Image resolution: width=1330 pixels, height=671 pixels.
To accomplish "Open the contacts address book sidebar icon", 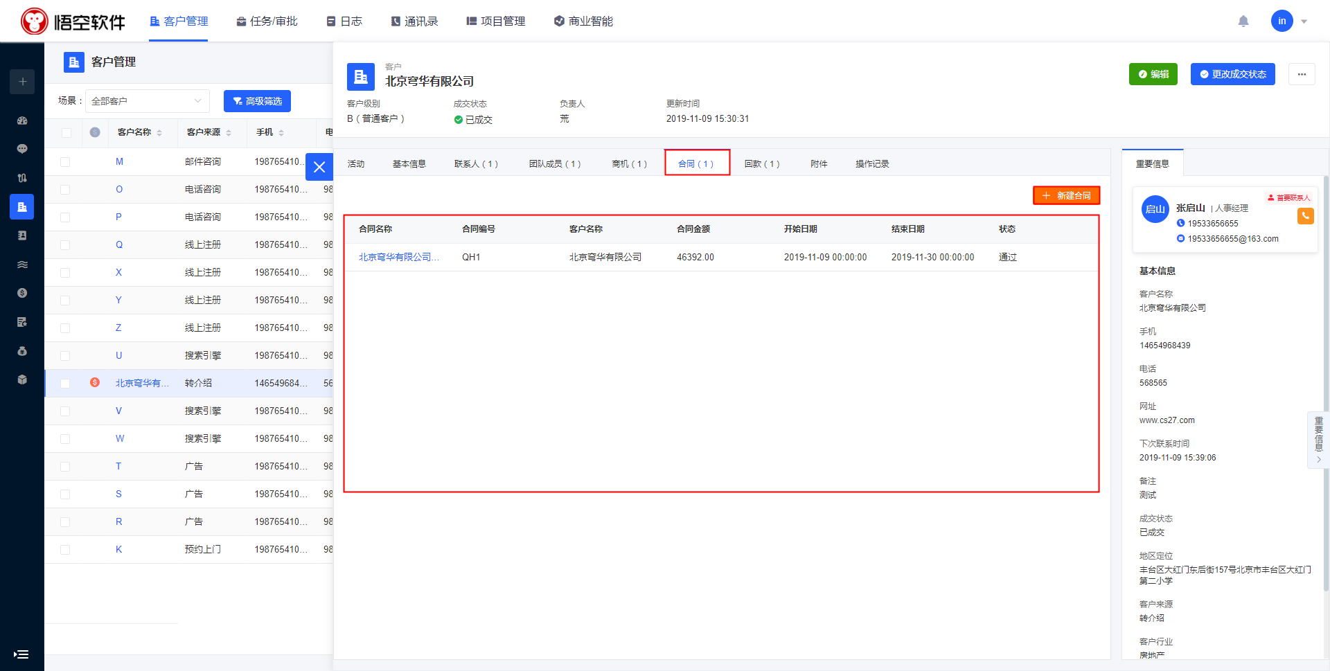I will pos(22,235).
